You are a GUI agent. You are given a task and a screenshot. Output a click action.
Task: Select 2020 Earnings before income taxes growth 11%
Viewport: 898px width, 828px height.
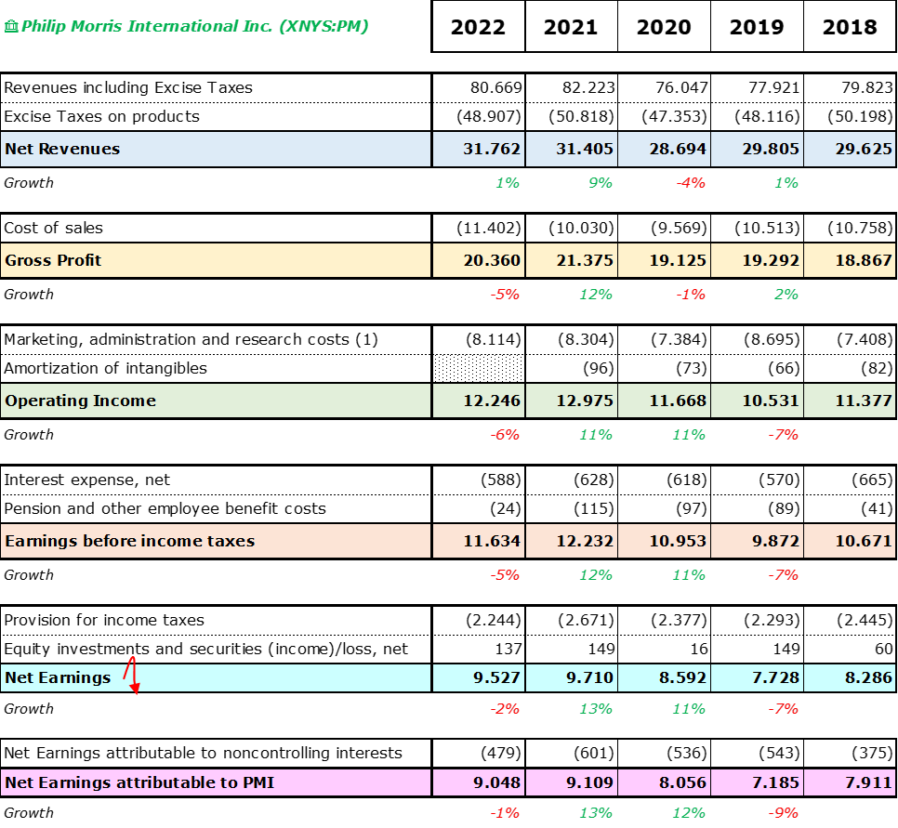(x=689, y=575)
